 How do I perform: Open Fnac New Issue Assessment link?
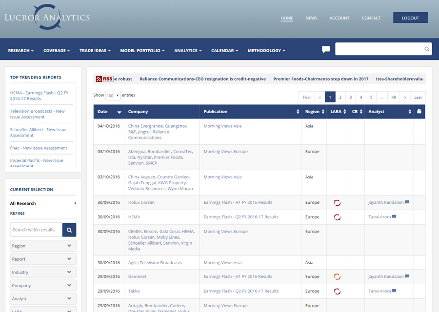39,148
